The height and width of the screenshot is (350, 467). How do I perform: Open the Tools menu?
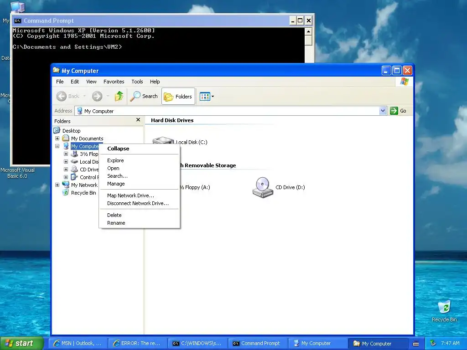point(137,82)
